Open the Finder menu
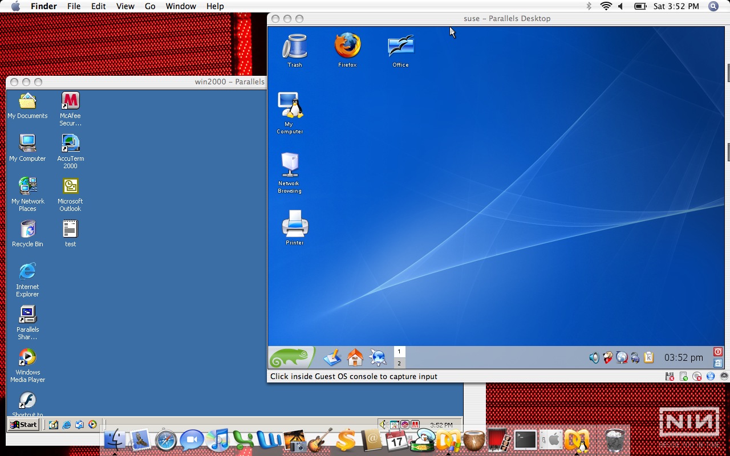This screenshot has height=456, width=730. point(44,6)
